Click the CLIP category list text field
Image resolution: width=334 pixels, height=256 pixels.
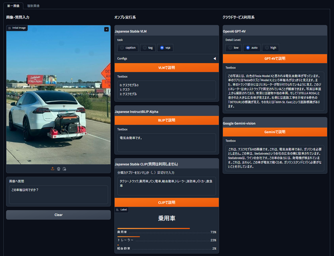point(166,186)
